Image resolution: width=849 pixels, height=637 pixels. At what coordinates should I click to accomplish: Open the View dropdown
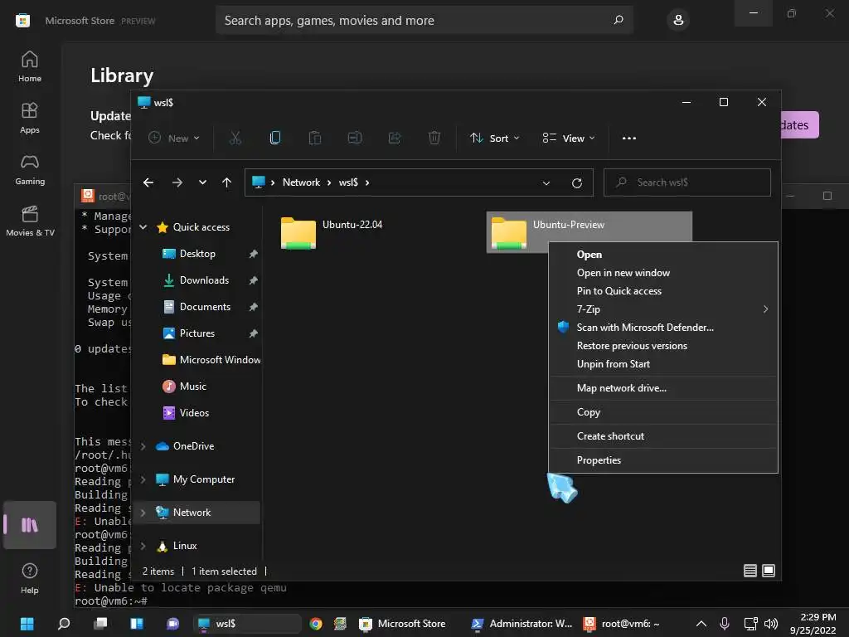point(569,139)
